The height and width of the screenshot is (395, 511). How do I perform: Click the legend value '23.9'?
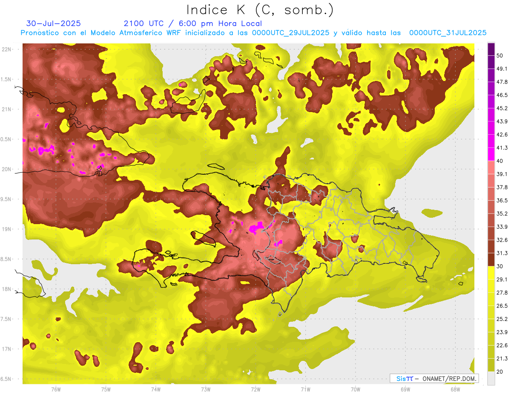tap(502, 332)
